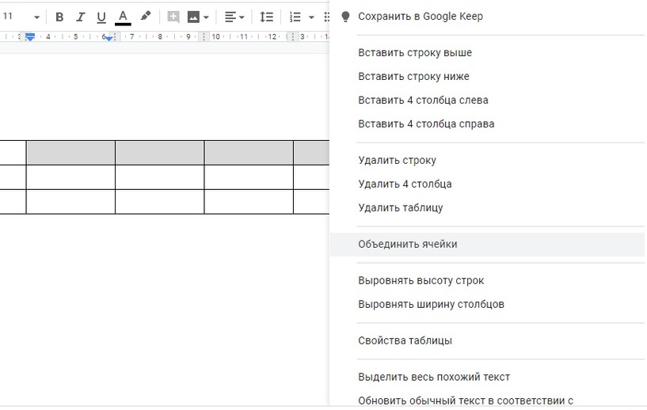Select "Вставить строку выше" menu item
Screen dimensions: 647x410
click(x=415, y=53)
